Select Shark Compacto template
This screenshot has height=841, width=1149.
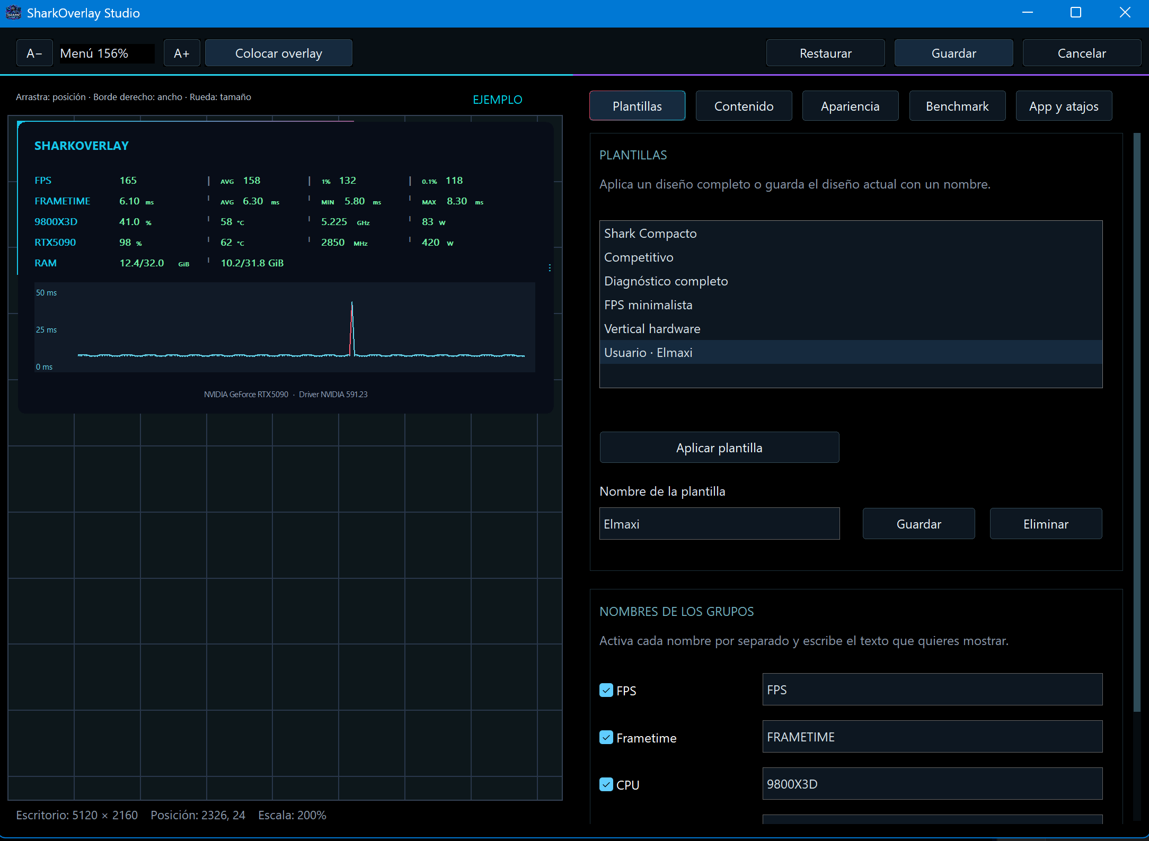click(x=851, y=234)
